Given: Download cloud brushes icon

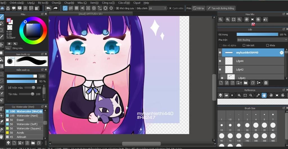Looking at the screenshot, I should point(8,143).
